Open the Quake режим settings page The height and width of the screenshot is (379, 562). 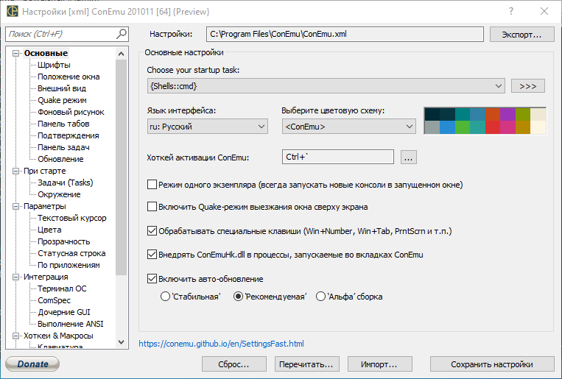point(62,100)
